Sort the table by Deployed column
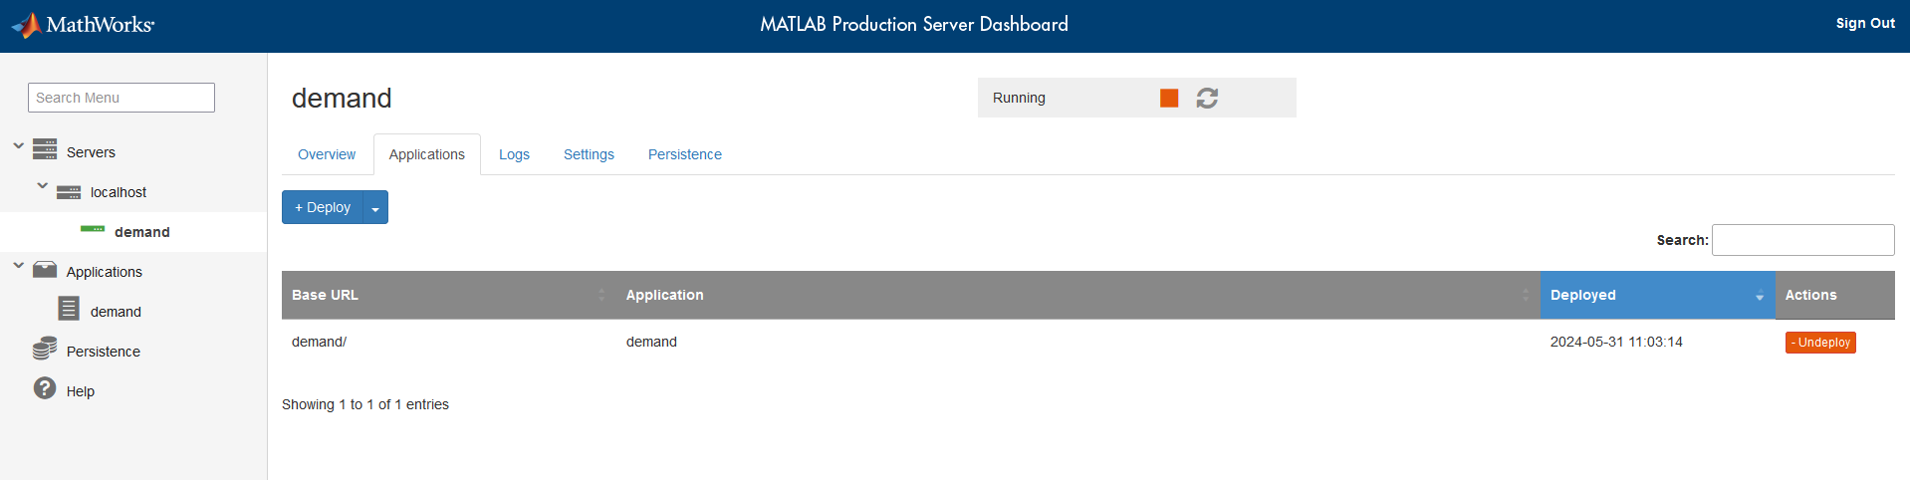This screenshot has width=1910, height=480. pyautogui.click(x=1657, y=295)
